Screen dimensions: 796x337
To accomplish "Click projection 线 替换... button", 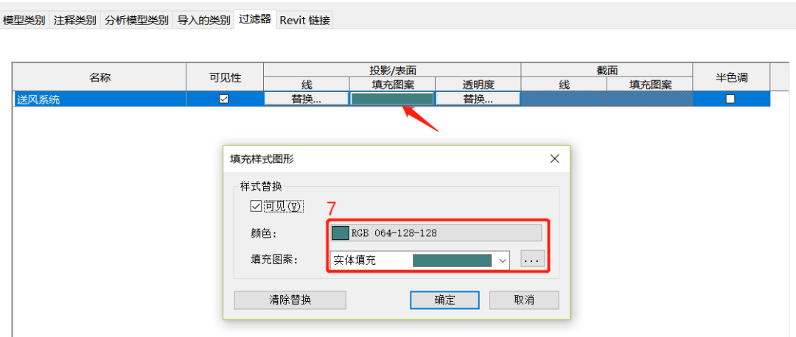I will tap(306, 99).
